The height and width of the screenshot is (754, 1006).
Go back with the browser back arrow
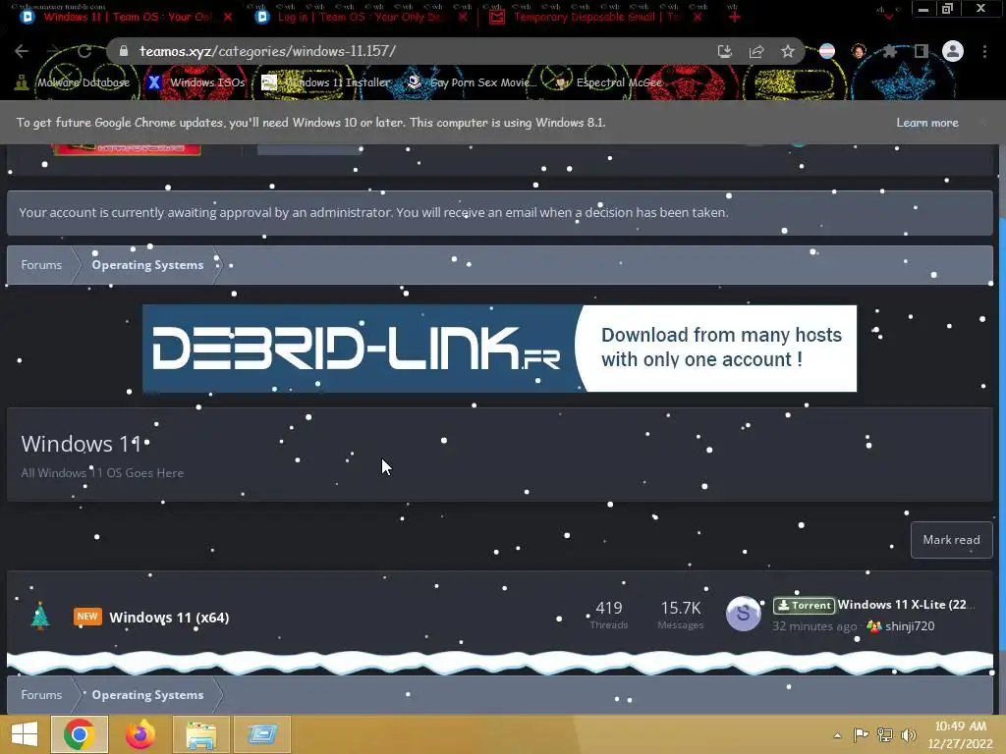point(22,51)
